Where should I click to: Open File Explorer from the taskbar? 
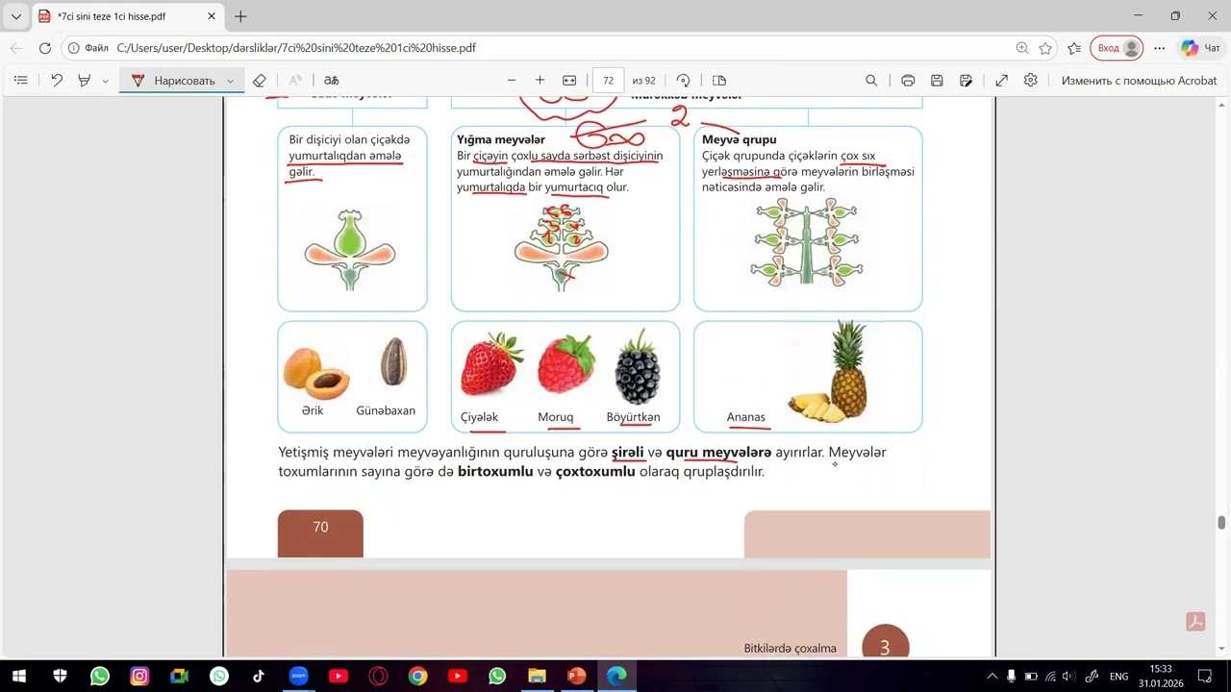[537, 676]
